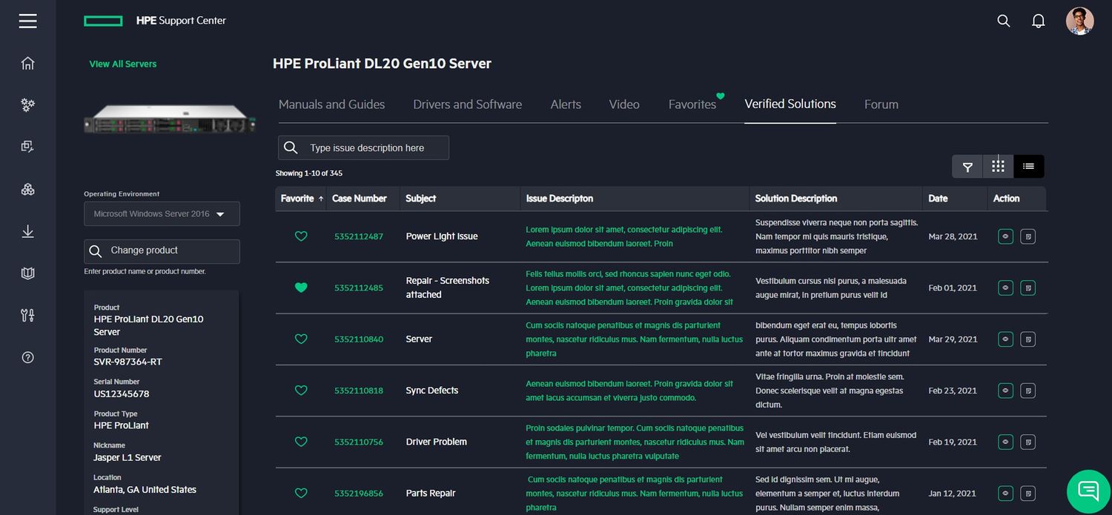Open the chat support bubble
The image size is (1112, 515).
(1088, 491)
